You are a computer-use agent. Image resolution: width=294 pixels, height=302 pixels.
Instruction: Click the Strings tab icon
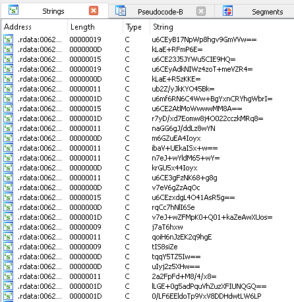tap(13, 11)
